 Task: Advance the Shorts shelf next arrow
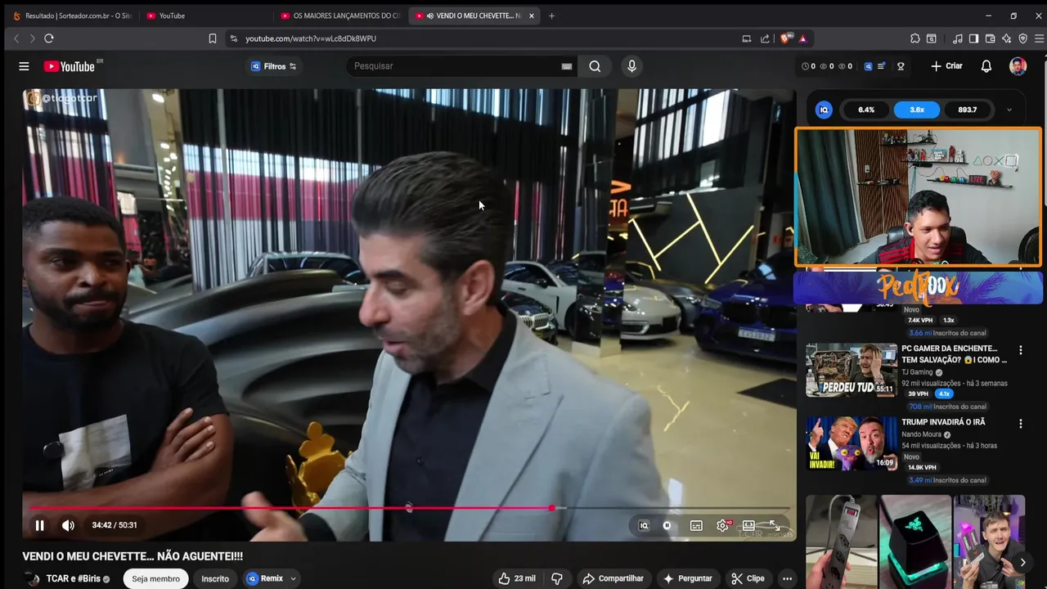point(1022,562)
